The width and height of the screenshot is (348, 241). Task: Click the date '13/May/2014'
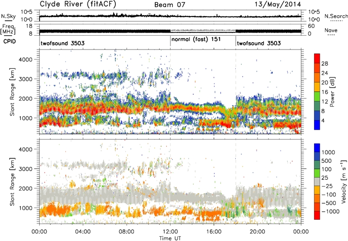point(278,4)
